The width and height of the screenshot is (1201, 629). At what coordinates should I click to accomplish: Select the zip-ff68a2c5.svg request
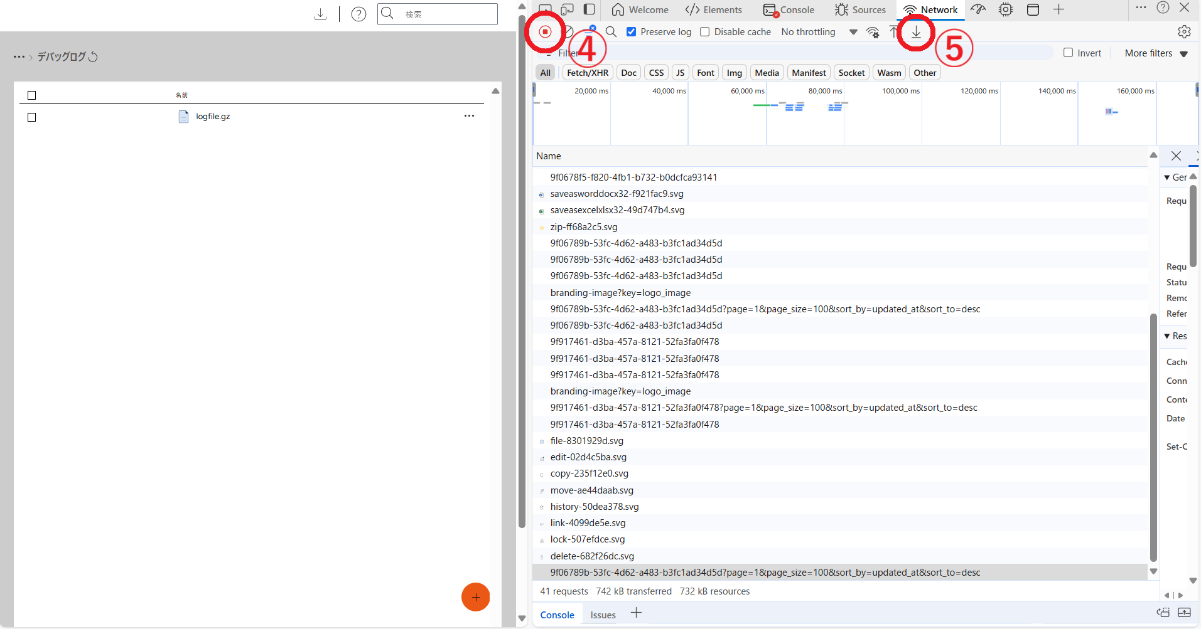(584, 227)
